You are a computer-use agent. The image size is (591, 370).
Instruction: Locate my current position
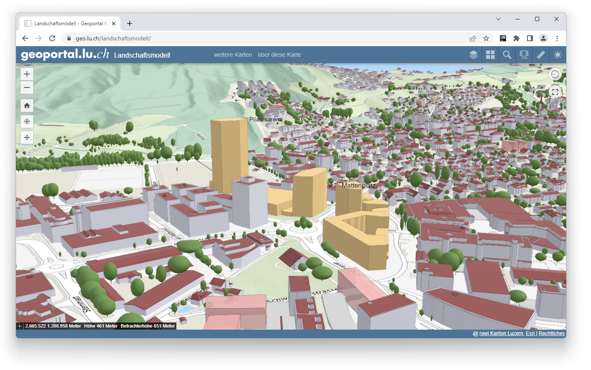click(27, 122)
